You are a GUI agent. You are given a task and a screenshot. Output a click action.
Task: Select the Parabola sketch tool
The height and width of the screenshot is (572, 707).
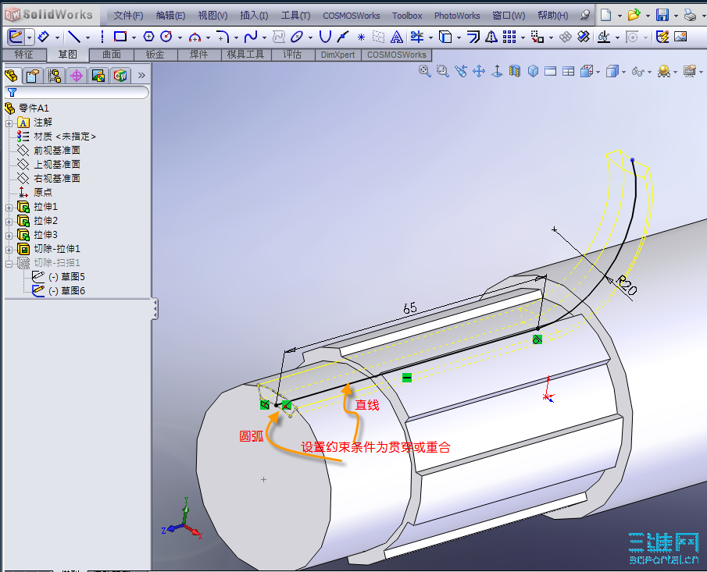coord(325,37)
